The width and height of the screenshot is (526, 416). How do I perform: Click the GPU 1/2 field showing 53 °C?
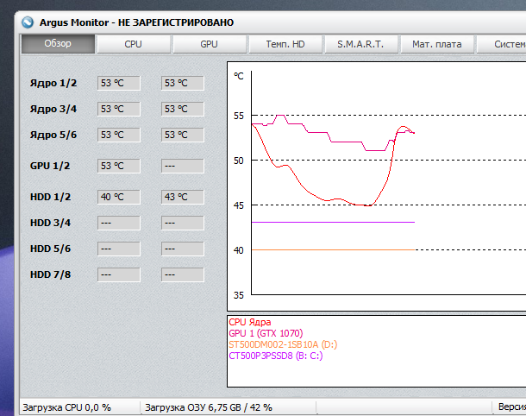pyautogui.click(x=118, y=166)
